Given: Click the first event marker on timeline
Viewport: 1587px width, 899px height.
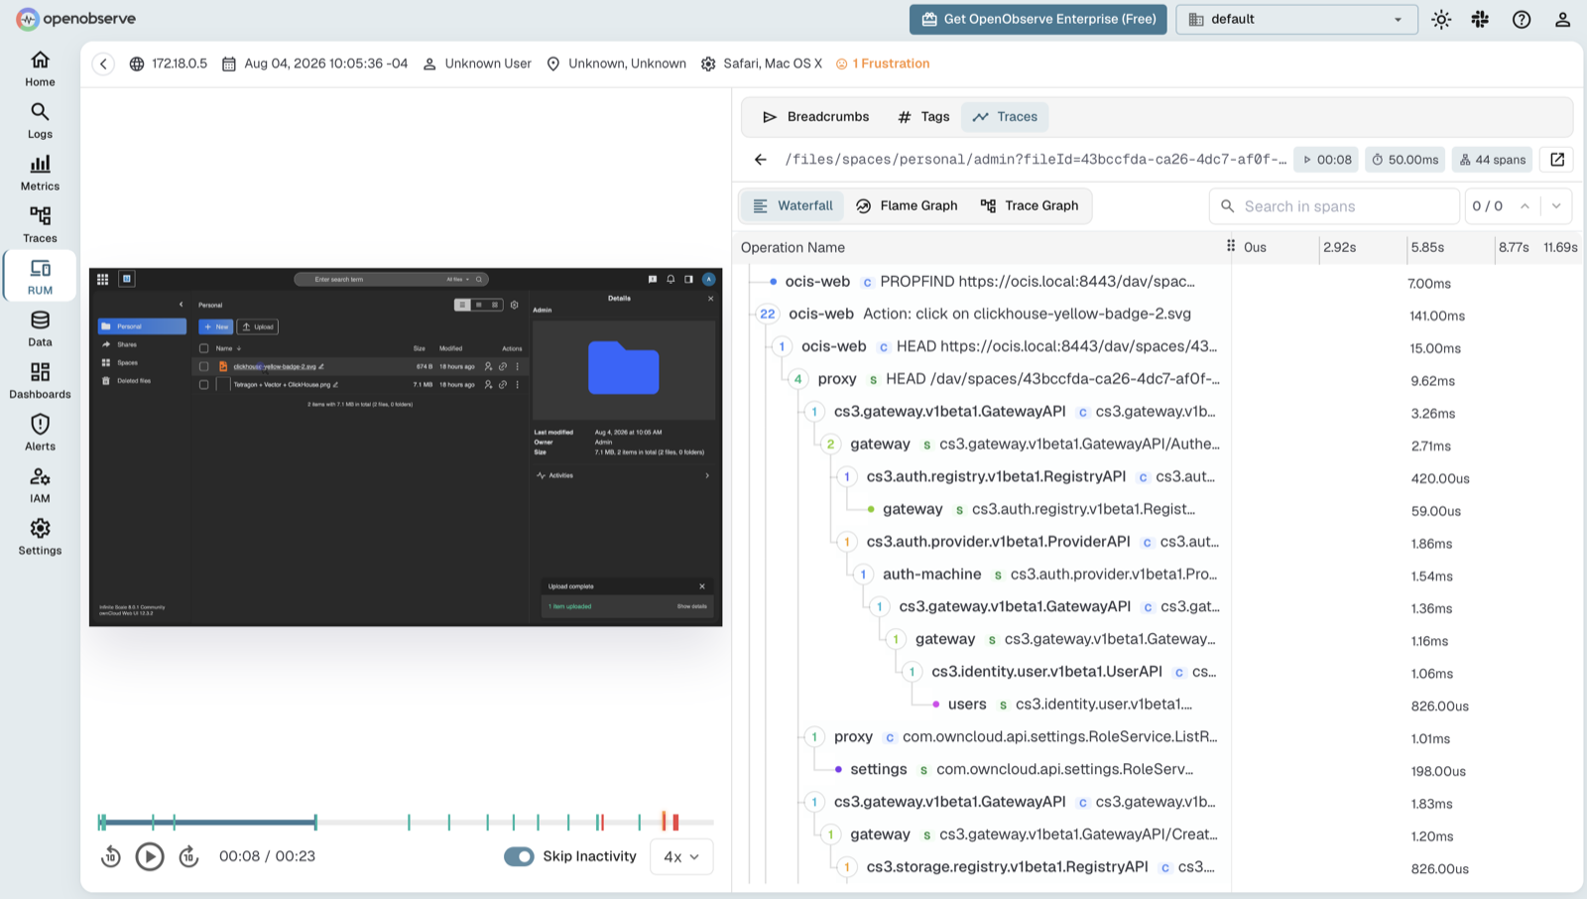Looking at the screenshot, I should coord(102,823).
